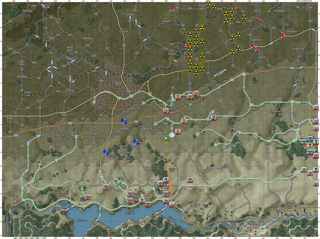Viewport: 320px width, 239px height.
Task: Select the dark green counter marked 5 M
Action: coord(316,169)
